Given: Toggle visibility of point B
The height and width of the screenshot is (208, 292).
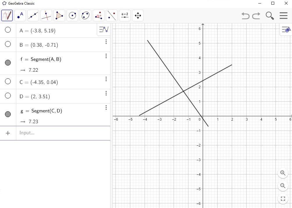Looking at the screenshot, I should 8,44.
